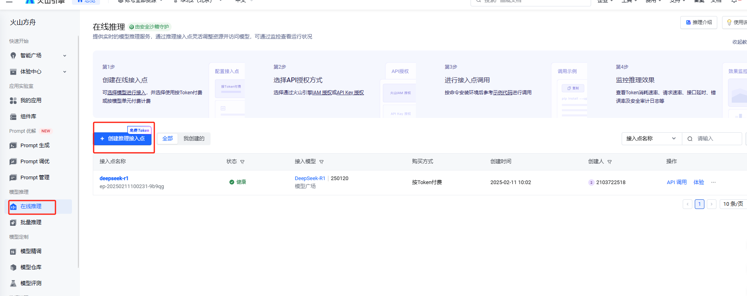The image size is (747, 296).
Task: Select the 在线推理 sidebar icon
Action: [13, 207]
